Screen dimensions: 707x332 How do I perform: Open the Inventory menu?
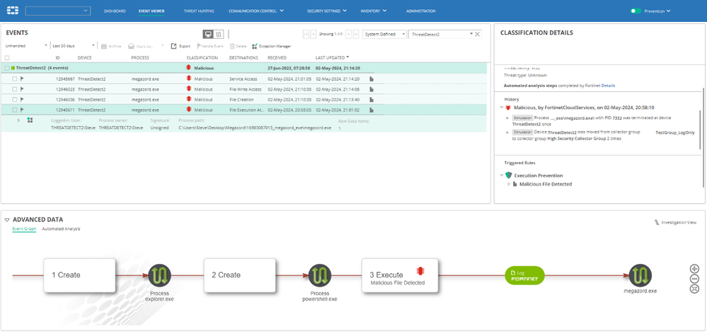374,11
